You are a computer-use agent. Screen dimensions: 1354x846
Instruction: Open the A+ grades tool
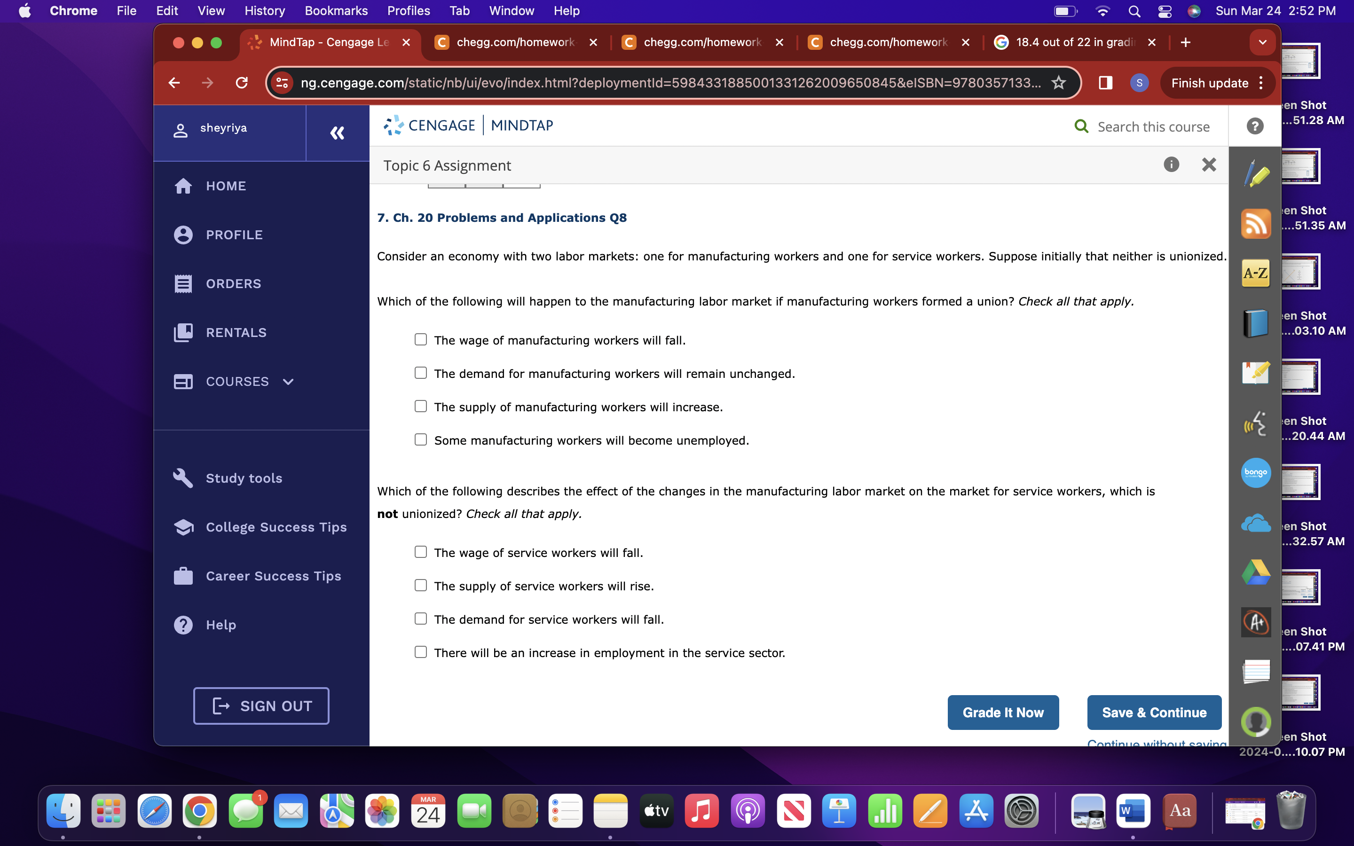point(1255,622)
